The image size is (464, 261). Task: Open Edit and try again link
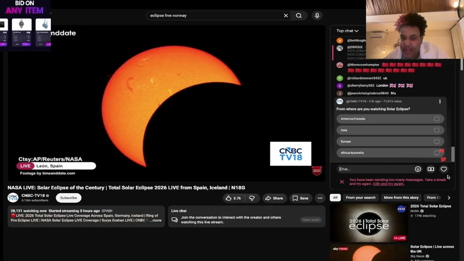tap(388, 184)
